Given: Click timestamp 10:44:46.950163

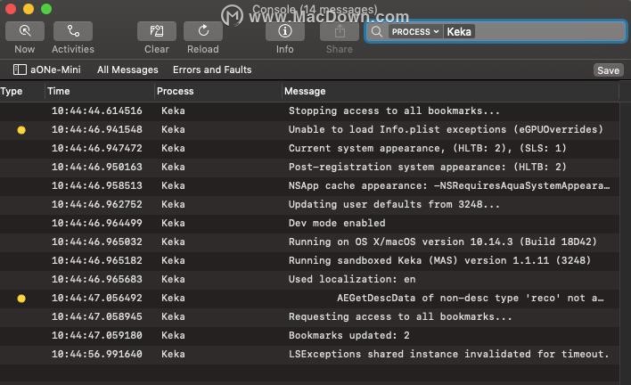Looking at the screenshot, I should click(97, 167).
